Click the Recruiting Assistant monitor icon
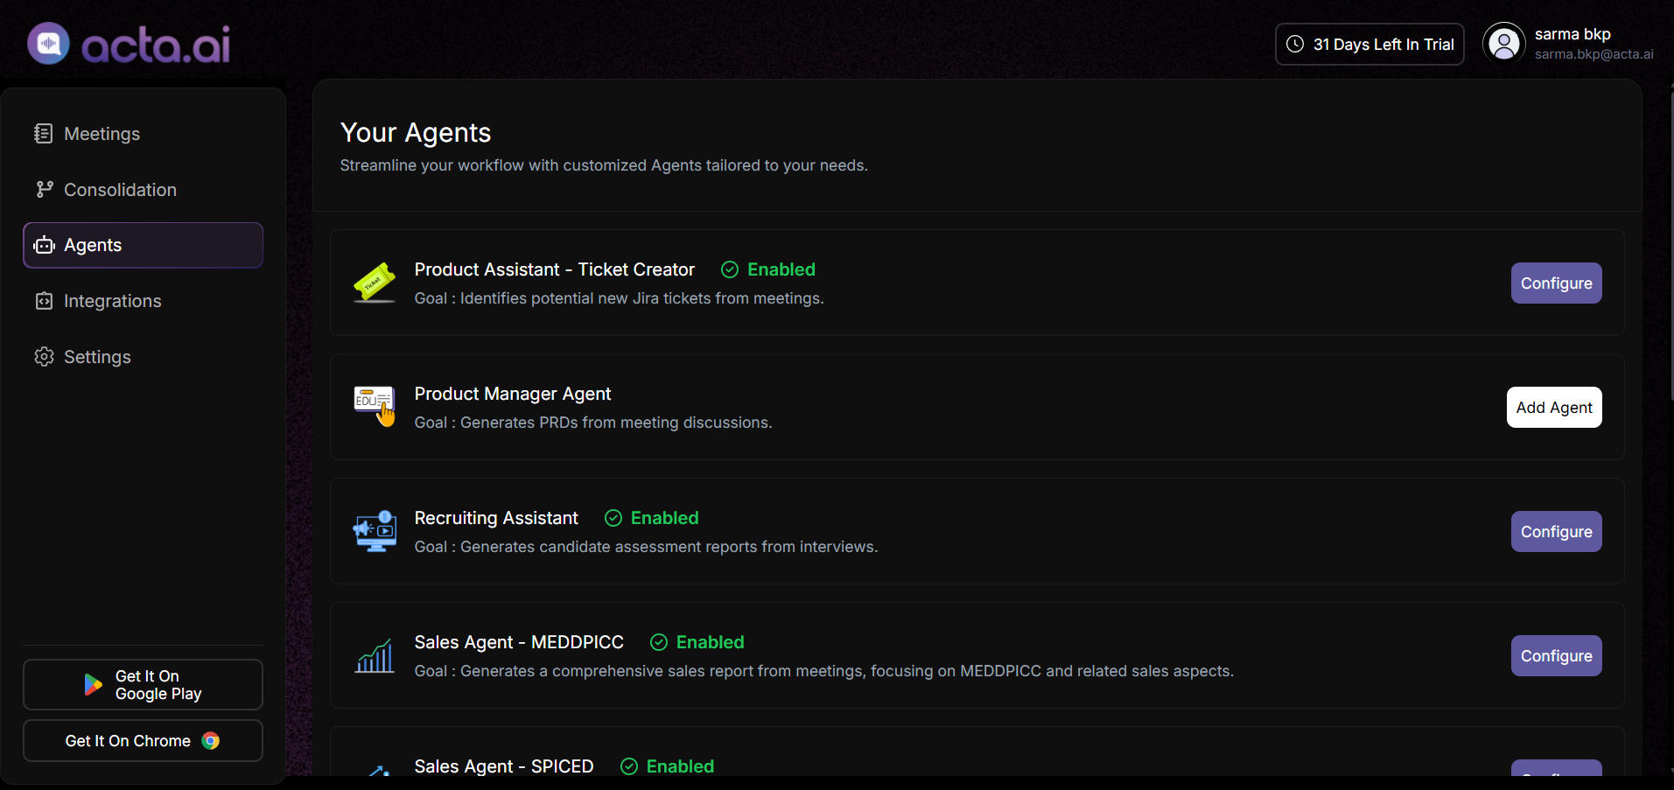1674x790 pixels. coord(375,531)
